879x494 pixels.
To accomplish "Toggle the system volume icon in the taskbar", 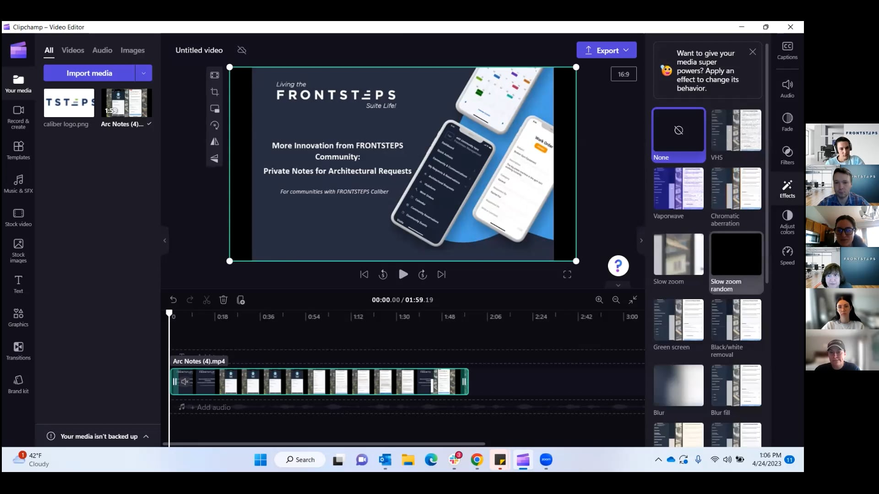I will 727,460.
